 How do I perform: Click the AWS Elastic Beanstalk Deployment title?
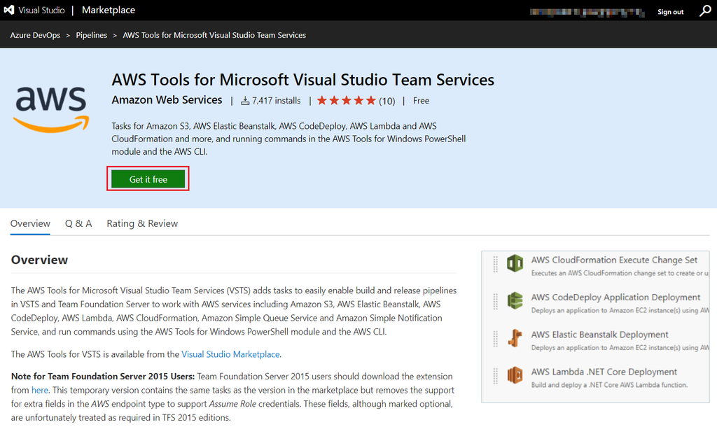tap(599, 335)
